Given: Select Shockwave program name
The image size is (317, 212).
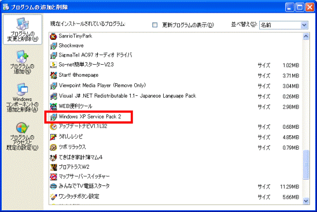Looking at the screenshot, I should (71, 46).
